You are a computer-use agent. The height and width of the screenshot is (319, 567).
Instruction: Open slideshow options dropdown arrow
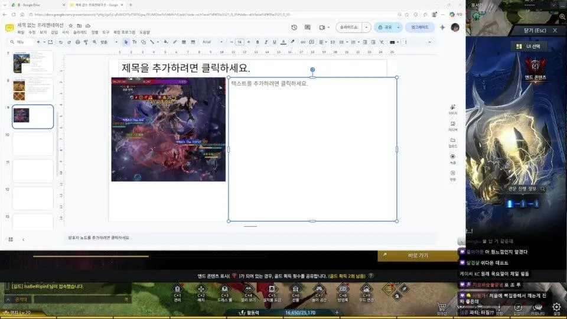pos(366,28)
